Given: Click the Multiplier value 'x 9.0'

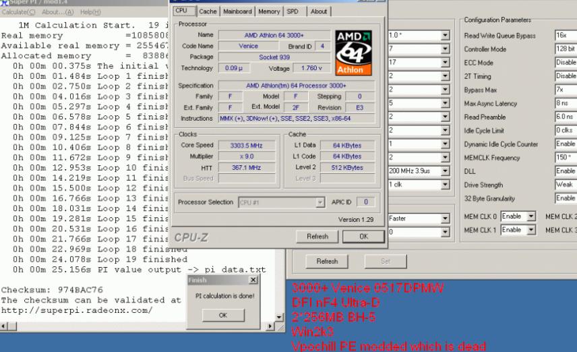Looking at the screenshot, I should click(247, 156).
